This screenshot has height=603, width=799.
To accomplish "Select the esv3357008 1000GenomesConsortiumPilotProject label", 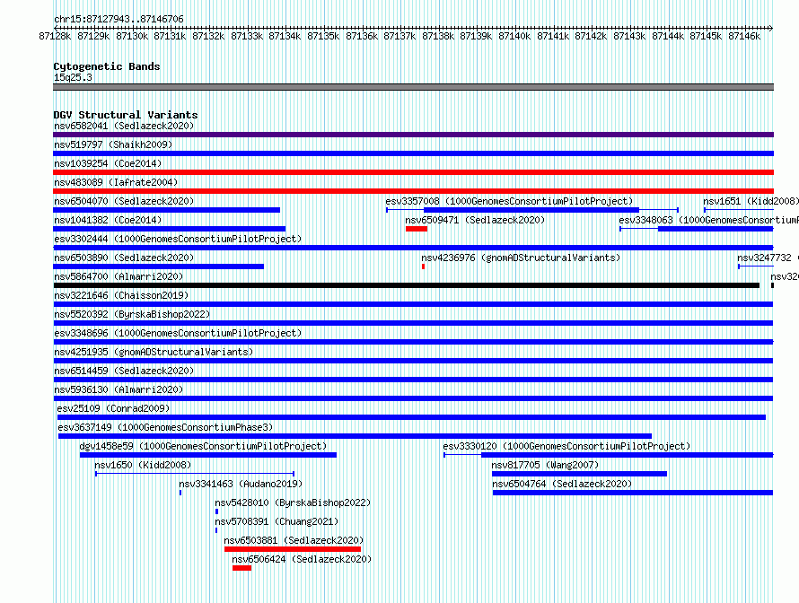I will click(x=509, y=201).
